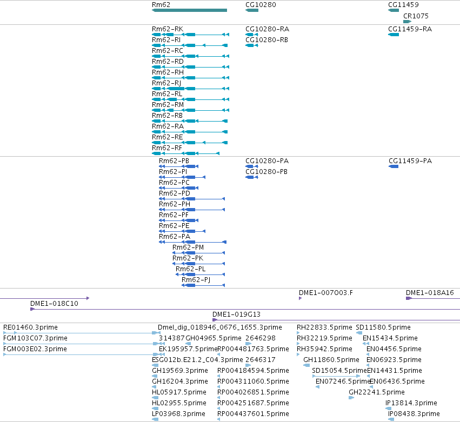Select the CG11459 gene label

(403, 5)
